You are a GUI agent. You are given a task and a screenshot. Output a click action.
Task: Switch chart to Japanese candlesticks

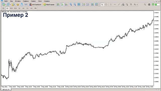[x=62, y=5]
